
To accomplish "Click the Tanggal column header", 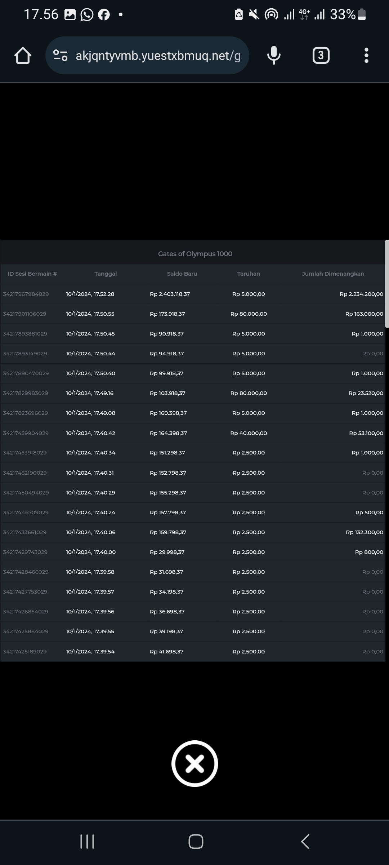I will pyautogui.click(x=106, y=274).
